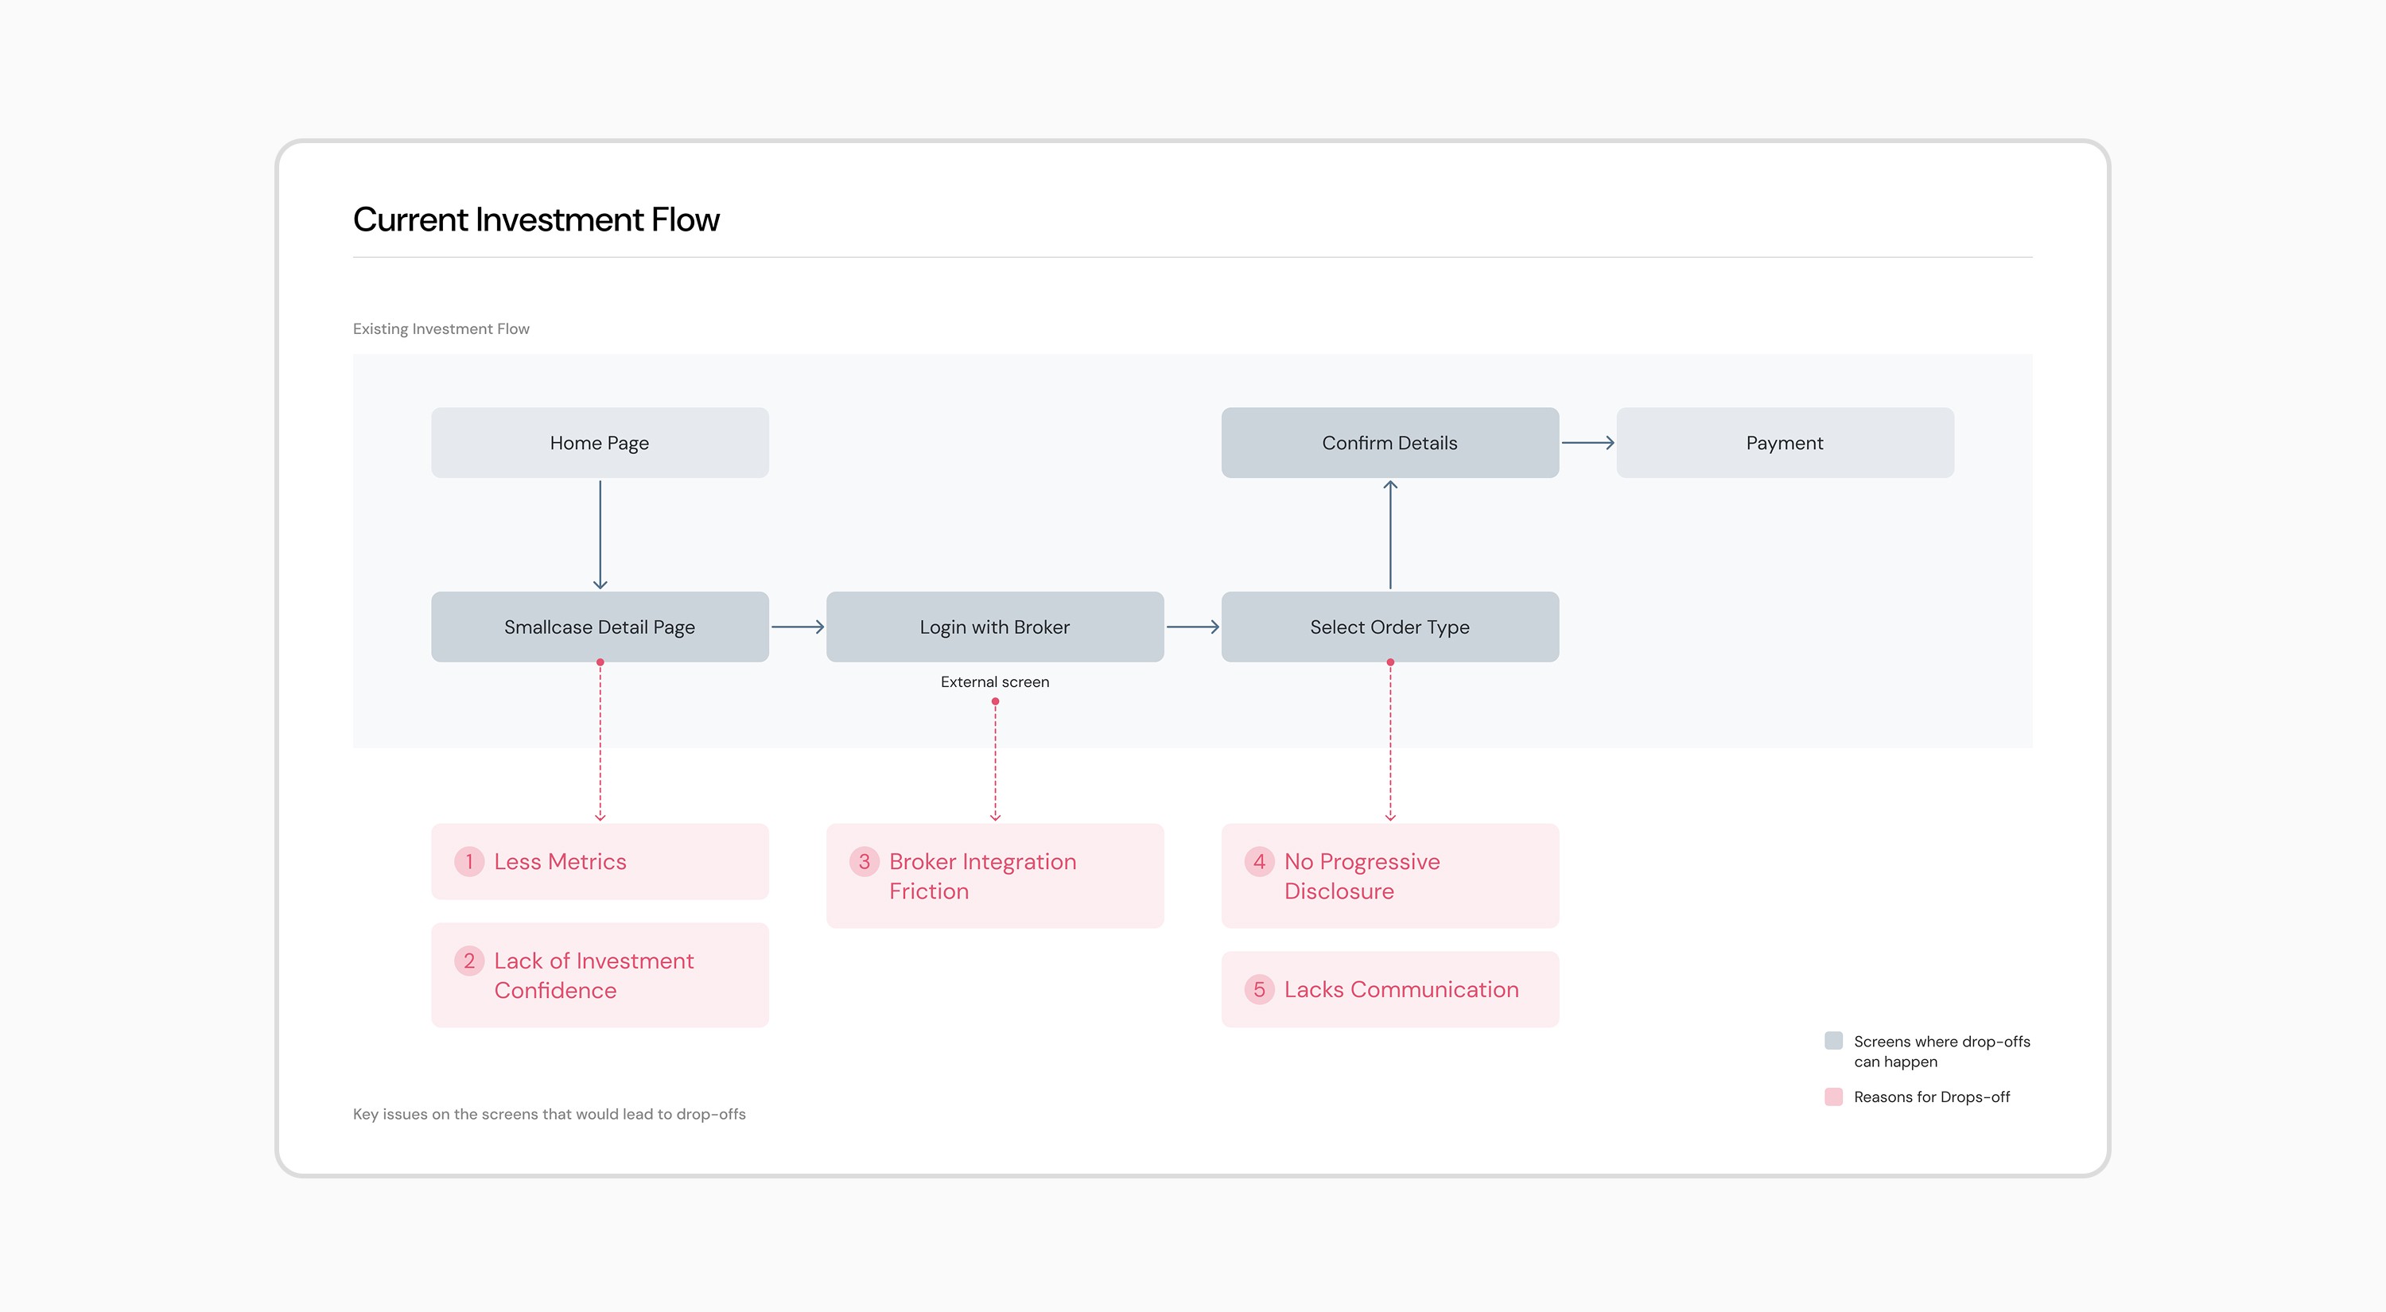Click the arrow from Smallcase Detail Page to Login
The image size is (2386, 1312).
(x=798, y=627)
